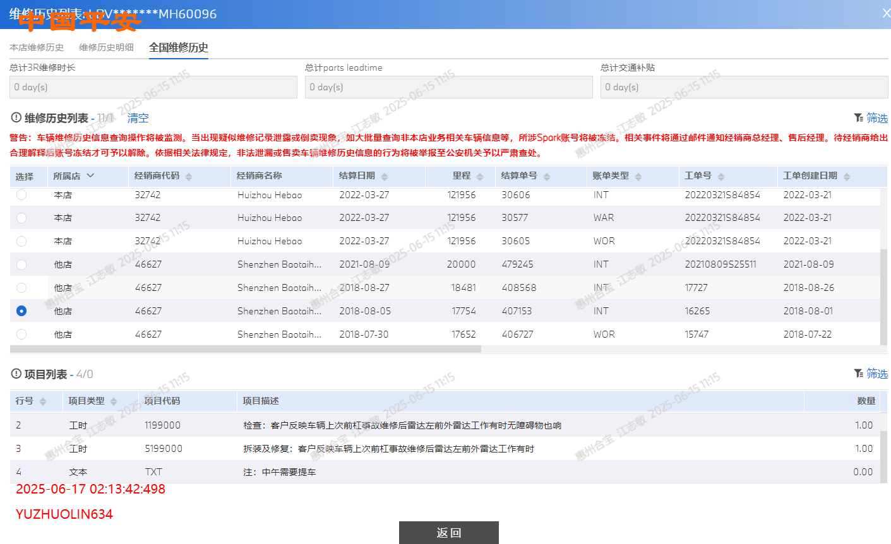Click selected radio of settlement 407153 row

tap(21, 311)
